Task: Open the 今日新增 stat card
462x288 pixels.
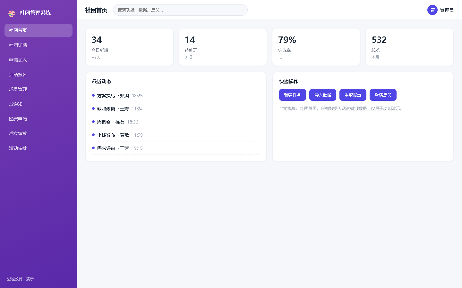Action: click(129, 47)
